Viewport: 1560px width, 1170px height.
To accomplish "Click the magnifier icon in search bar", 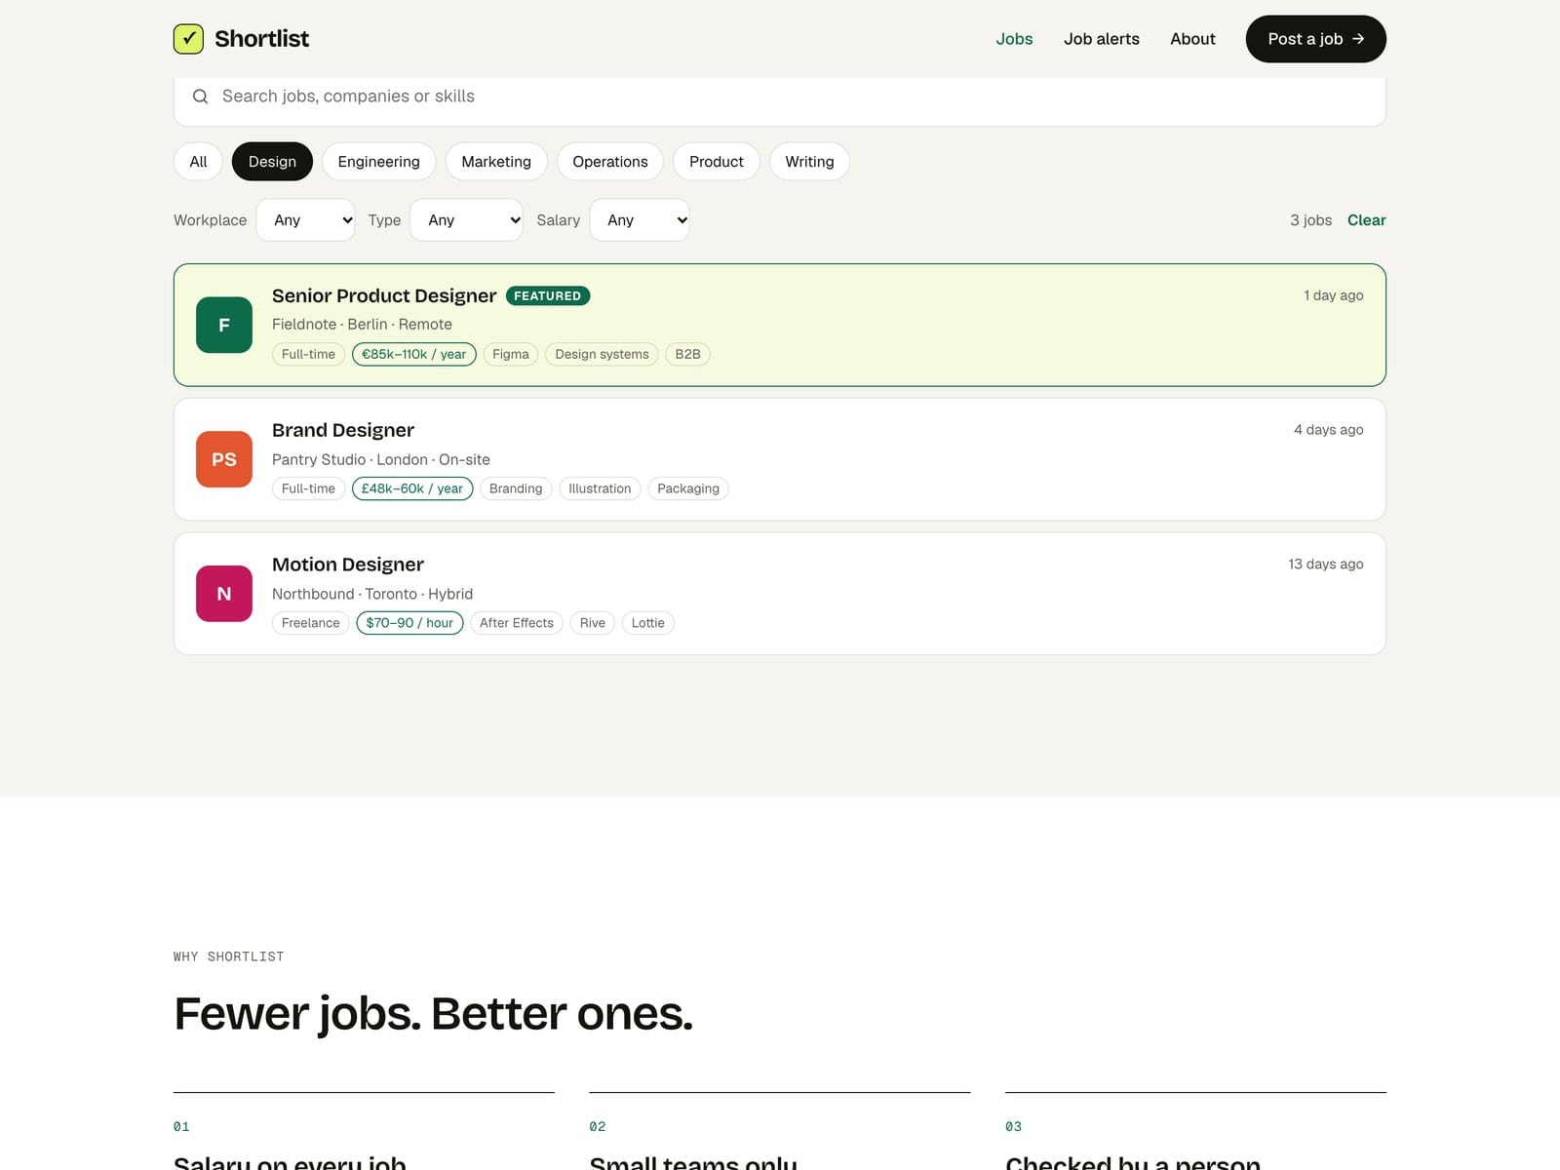I will coord(200,97).
